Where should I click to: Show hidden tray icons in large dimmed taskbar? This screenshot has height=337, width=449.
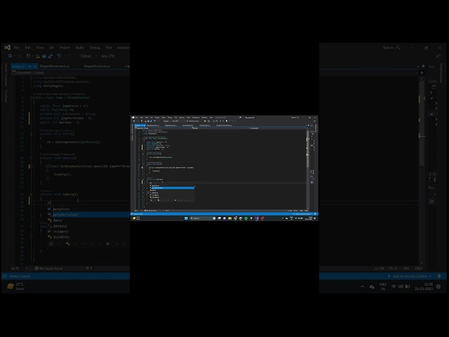click(x=363, y=286)
